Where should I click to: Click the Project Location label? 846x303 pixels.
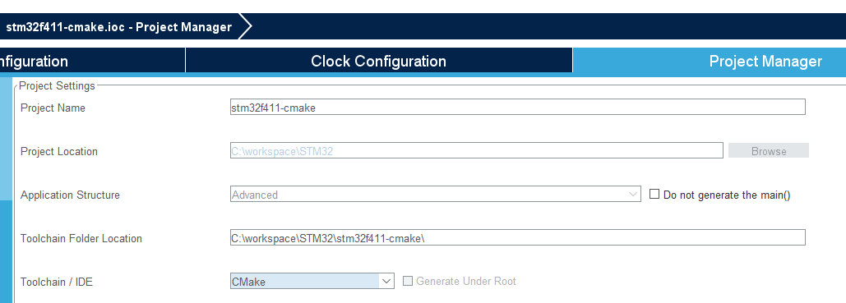pos(59,151)
